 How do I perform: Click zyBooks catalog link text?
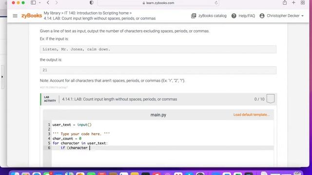coord(213,16)
